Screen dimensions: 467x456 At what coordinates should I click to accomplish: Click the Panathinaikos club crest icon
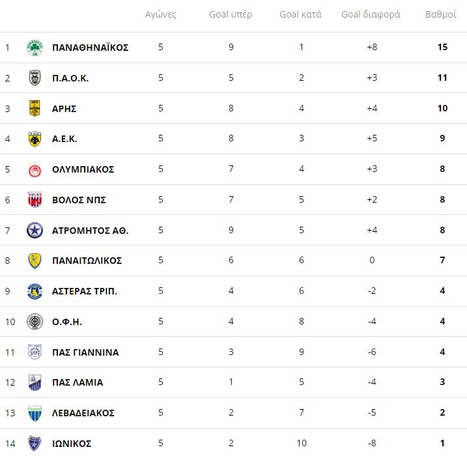pyautogui.click(x=35, y=48)
